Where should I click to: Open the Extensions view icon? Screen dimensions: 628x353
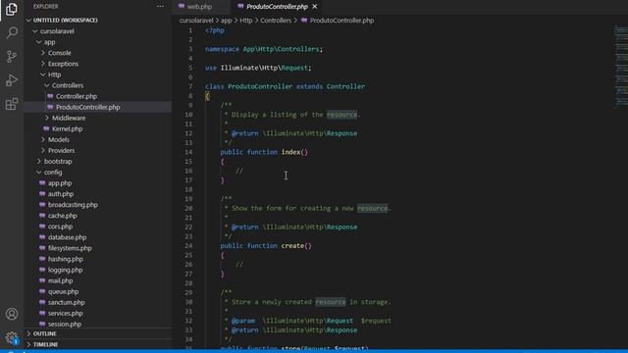tap(12, 104)
